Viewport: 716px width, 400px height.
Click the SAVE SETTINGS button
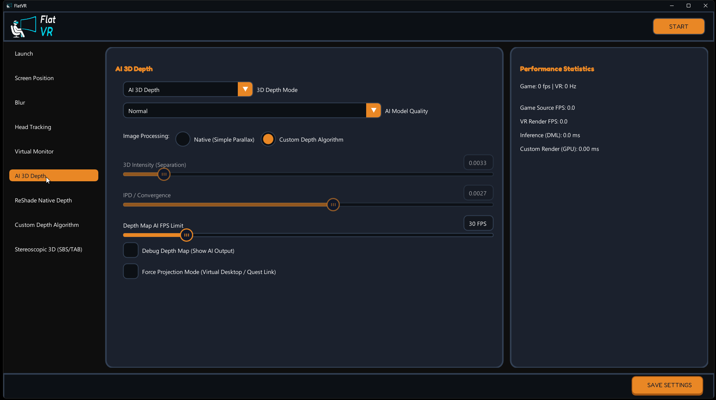(668, 385)
